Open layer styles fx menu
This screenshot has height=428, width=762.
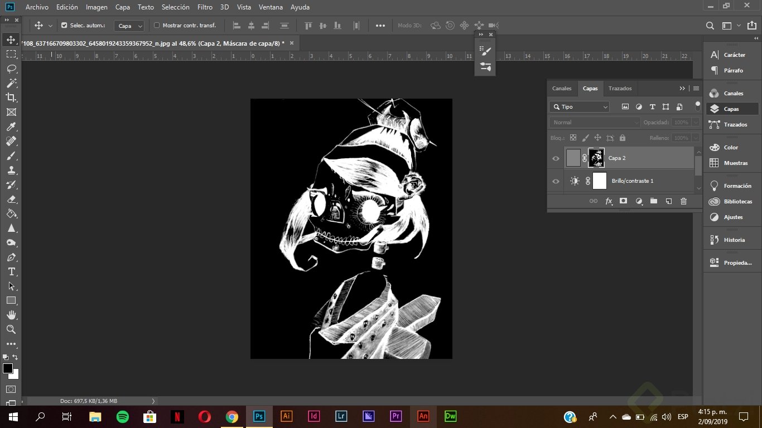click(x=609, y=201)
